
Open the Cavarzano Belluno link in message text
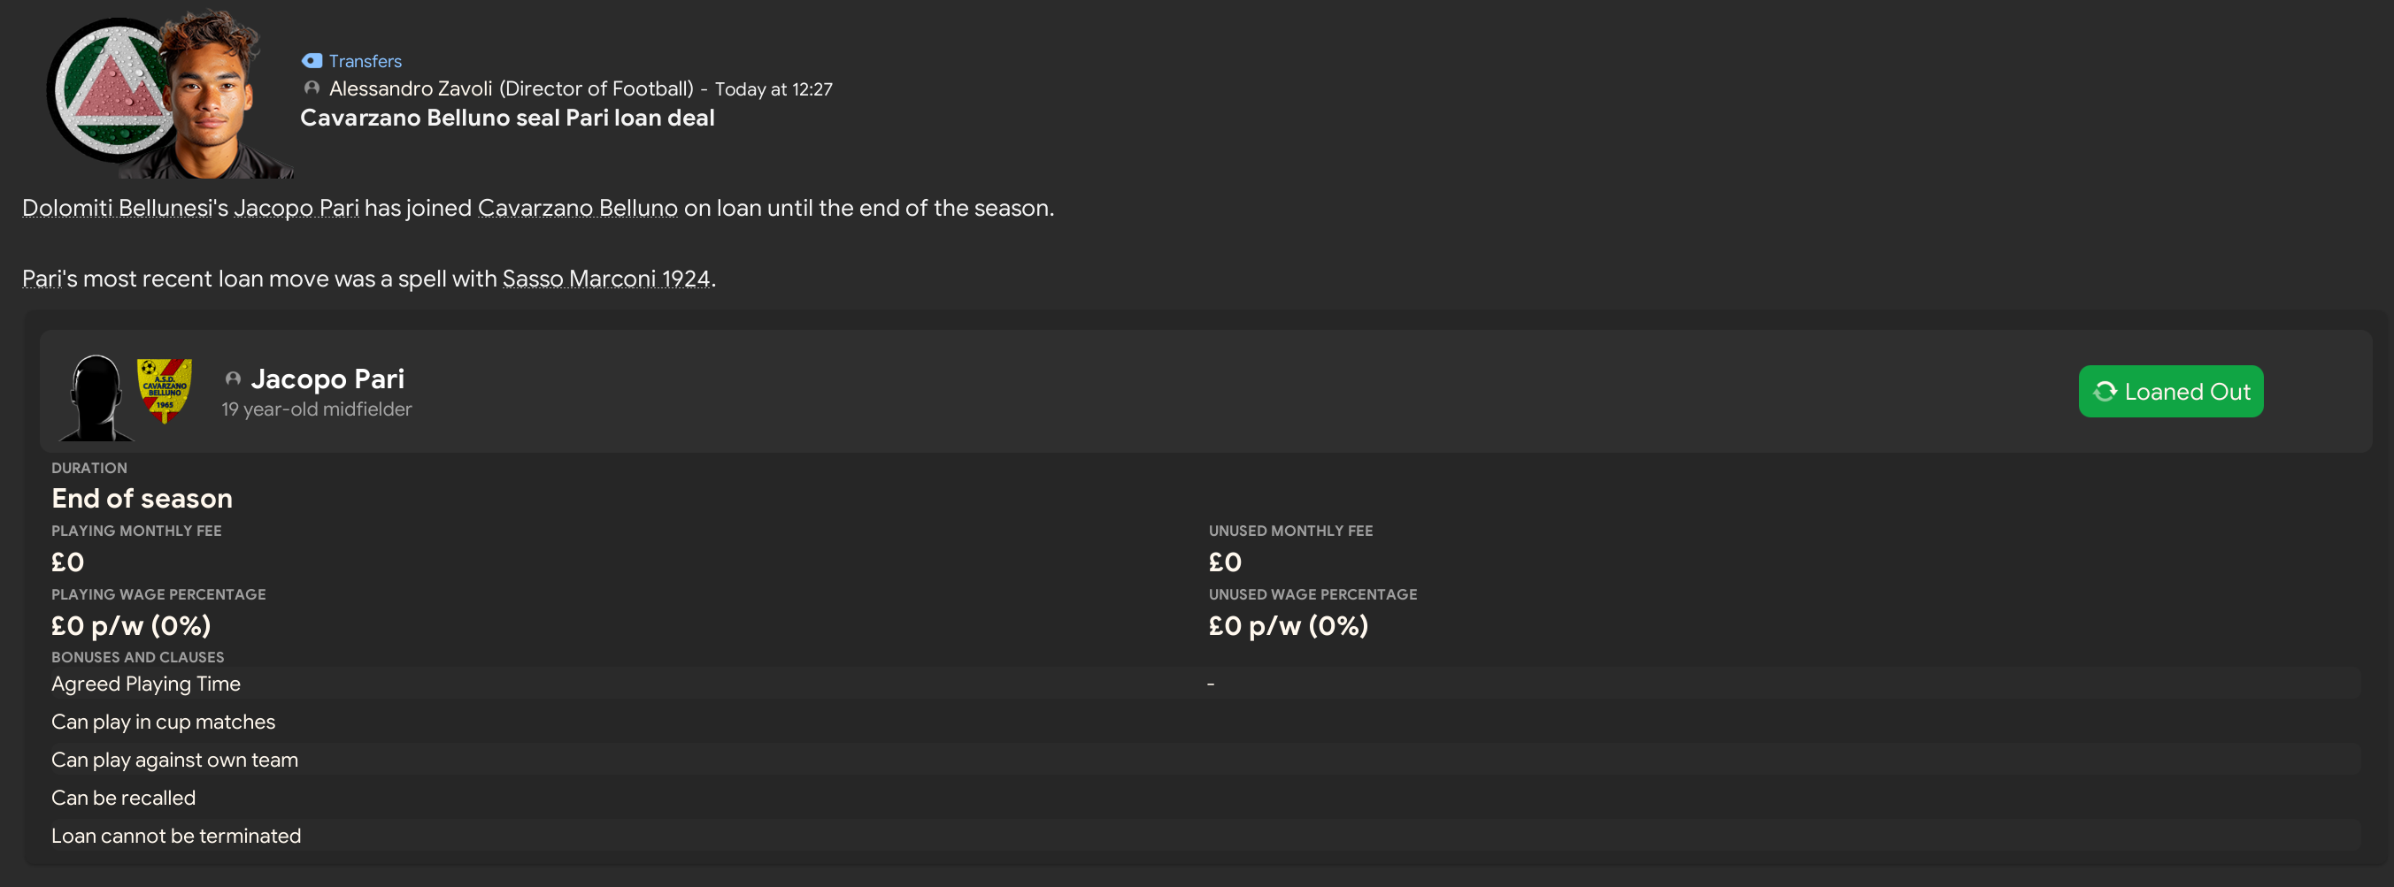point(577,208)
